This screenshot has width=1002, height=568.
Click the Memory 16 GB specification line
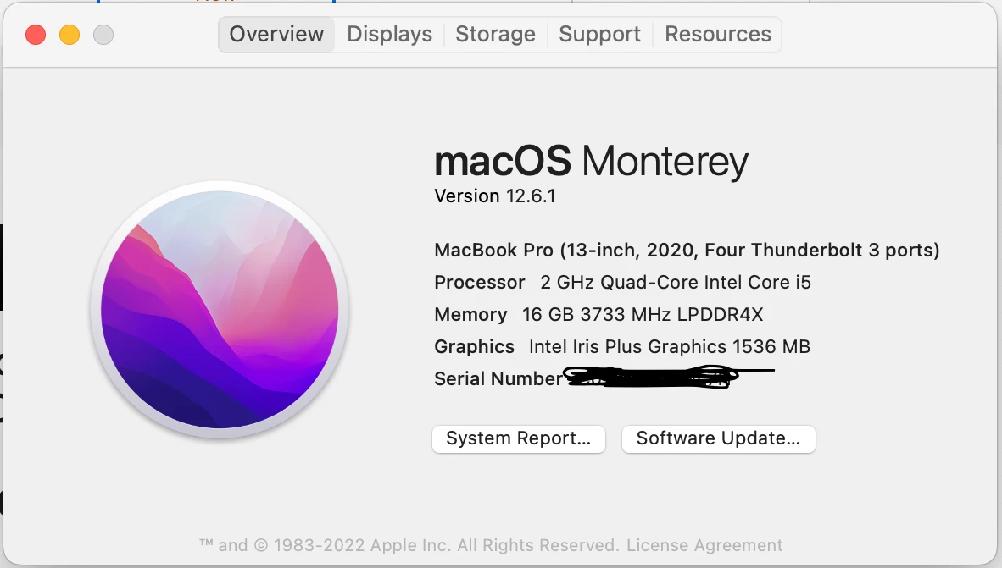598,315
